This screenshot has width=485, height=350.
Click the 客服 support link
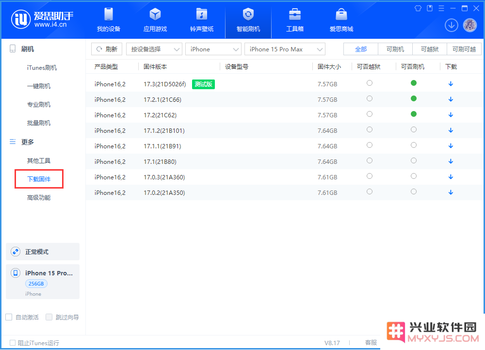coord(371,343)
